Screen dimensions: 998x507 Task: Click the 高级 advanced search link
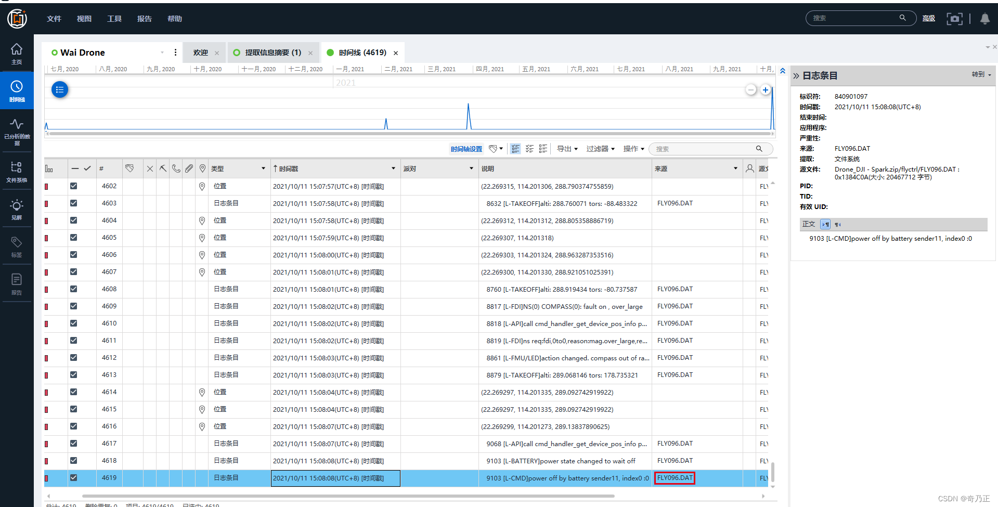[x=929, y=19]
